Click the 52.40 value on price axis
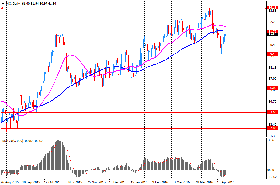The width and height of the screenshot is (280, 185). [x=272, y=124]
